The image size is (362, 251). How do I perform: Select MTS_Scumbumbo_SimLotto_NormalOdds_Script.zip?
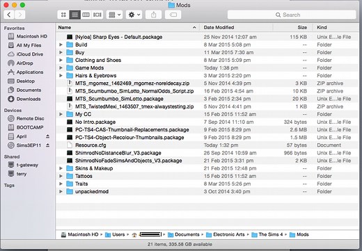207,91
